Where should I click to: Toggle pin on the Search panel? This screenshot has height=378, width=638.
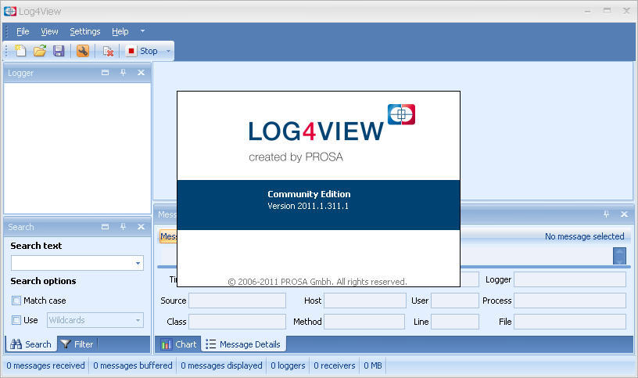[123, 227]
